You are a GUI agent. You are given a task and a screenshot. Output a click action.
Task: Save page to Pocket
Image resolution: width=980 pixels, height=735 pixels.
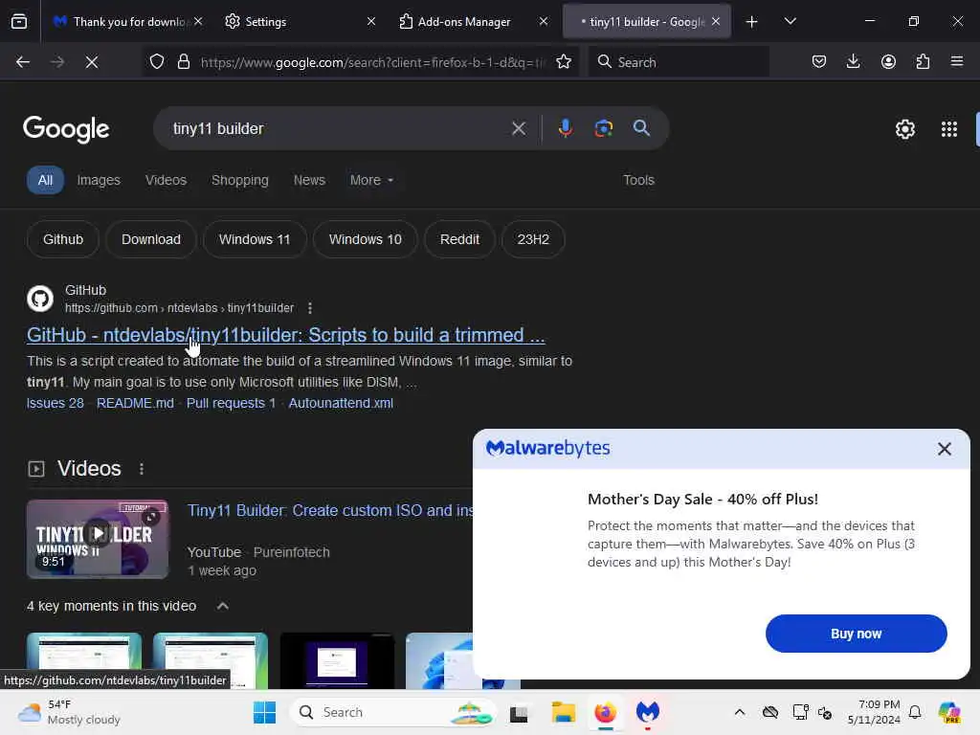point(819,61)
